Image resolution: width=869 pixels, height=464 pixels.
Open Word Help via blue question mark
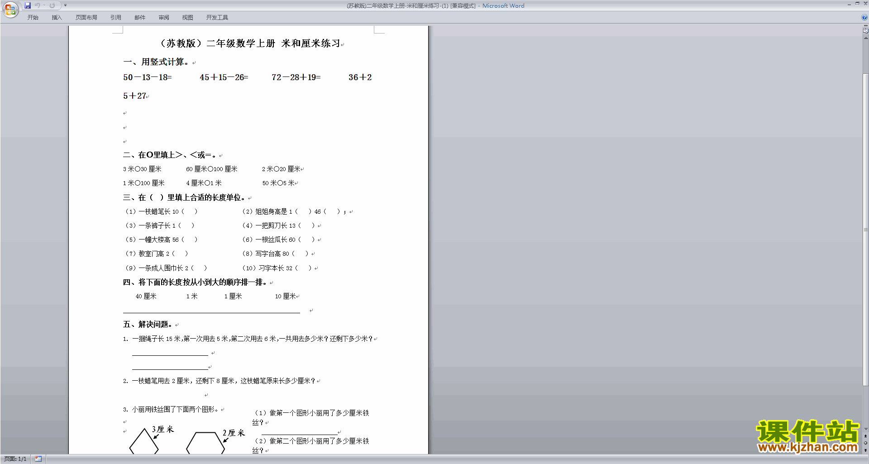pyautogui.click(x=864, y=18)
